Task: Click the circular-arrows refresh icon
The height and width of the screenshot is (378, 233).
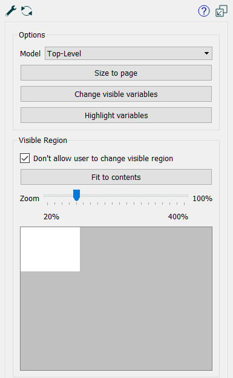Action: pyautogui.click(x=27, y=11)
